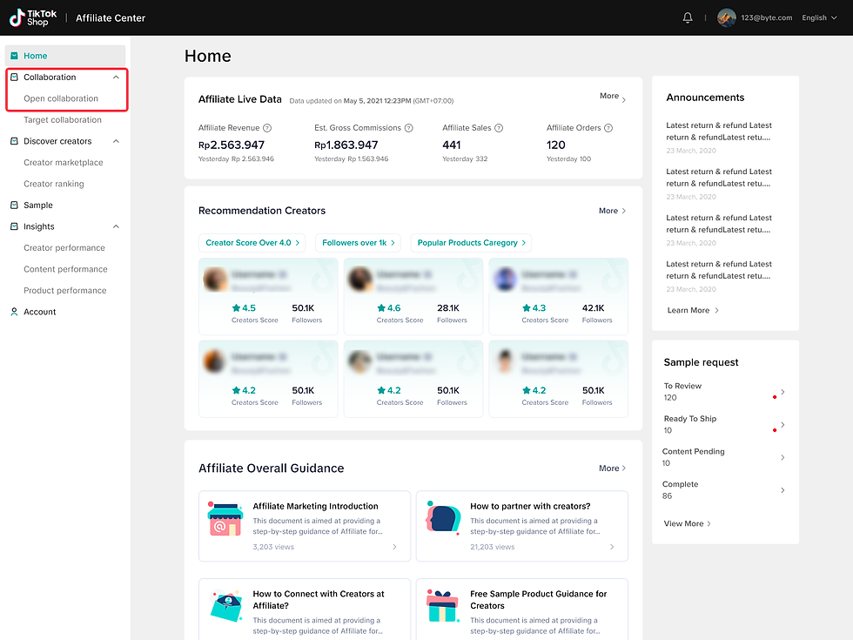Open the Creator Score Over 4.0 filter

click(x=252, y=243)
